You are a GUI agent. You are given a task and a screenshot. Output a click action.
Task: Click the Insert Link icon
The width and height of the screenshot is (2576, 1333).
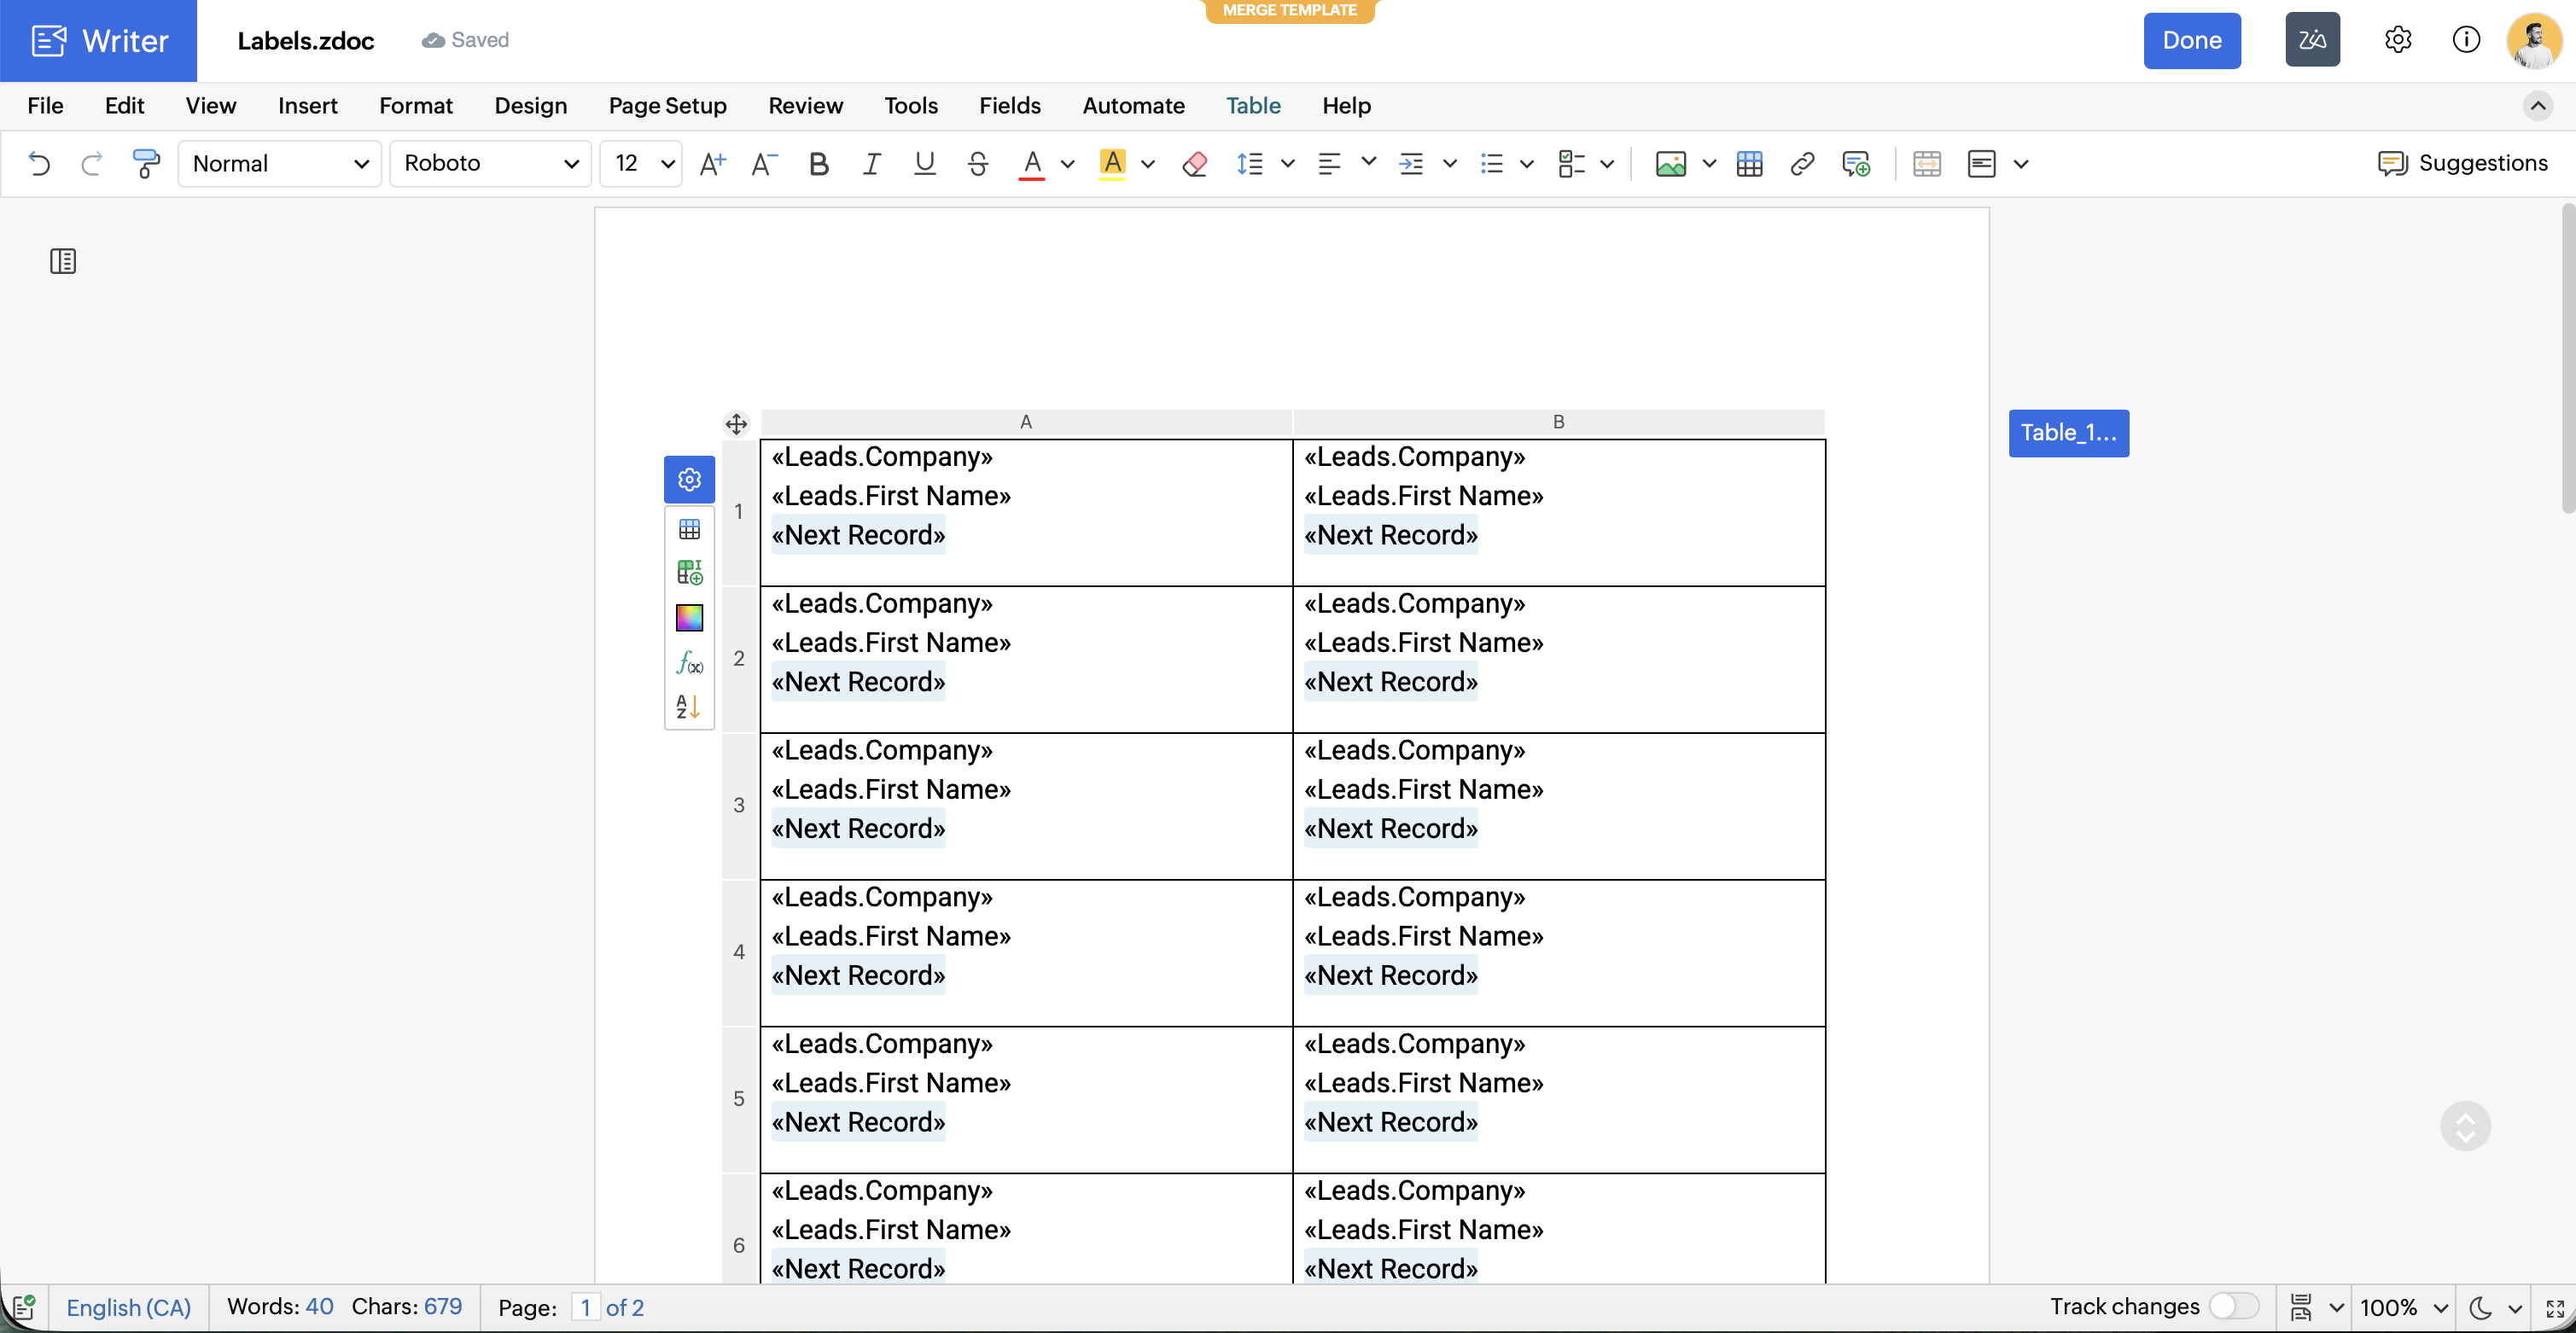point(1802,163)
